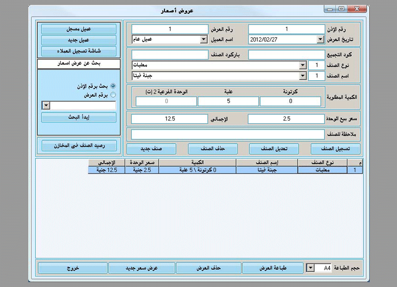Click the باركود الصنف input field

tap(170, 55)
